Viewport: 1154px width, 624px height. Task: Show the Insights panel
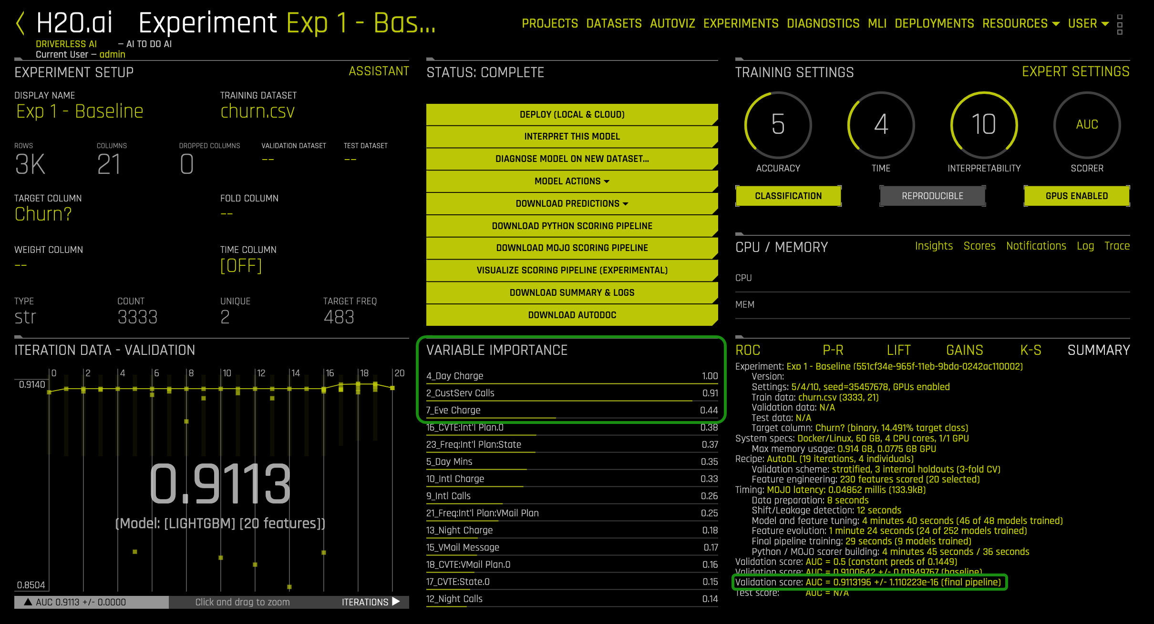click(934, 246)
